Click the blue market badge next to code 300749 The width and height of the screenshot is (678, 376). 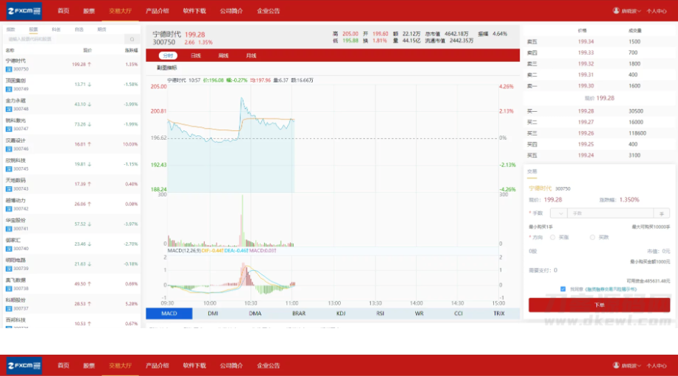[x=9, y=89]
